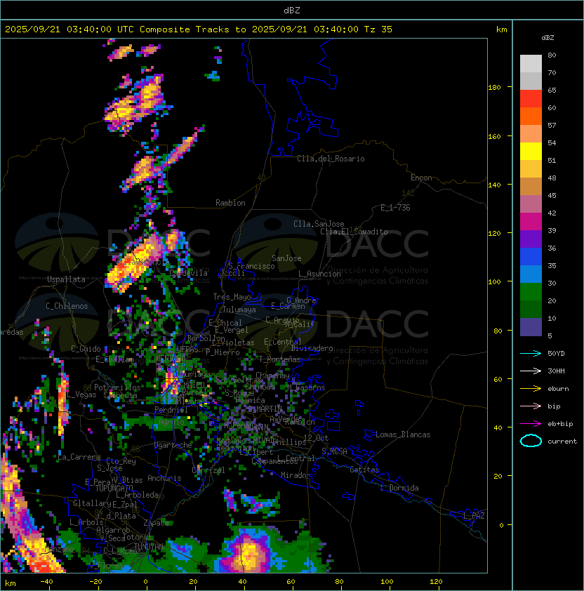Click the 2025/09/21 03:40:00 UTC header text
This screenshot has width=584, height=591.
coord(69,29)
